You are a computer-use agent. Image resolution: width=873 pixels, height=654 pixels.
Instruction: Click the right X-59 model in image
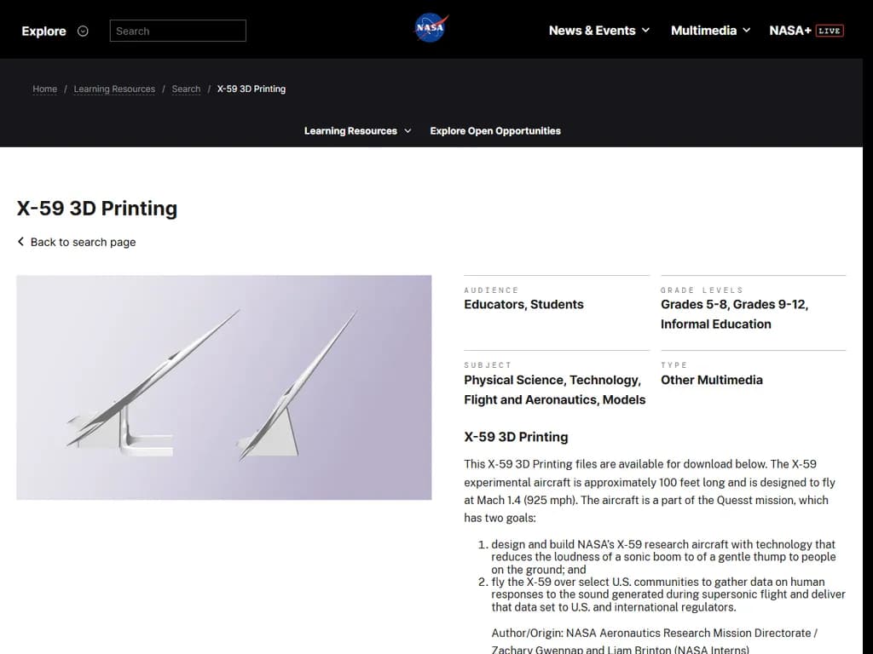click(290, 400)
